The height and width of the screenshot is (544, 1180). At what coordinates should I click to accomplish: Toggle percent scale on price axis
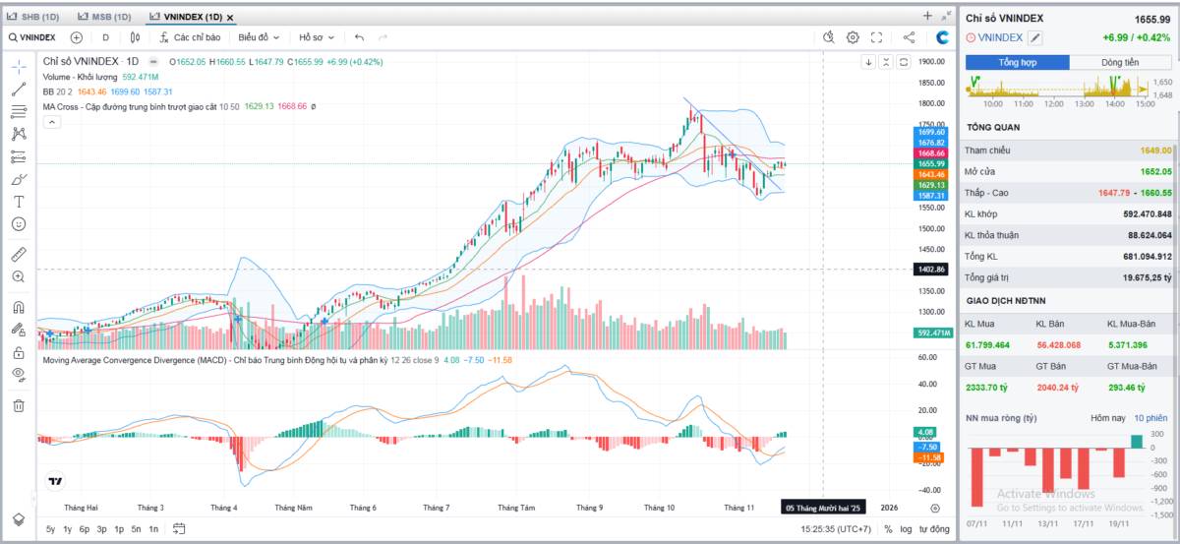coord(887,529)
